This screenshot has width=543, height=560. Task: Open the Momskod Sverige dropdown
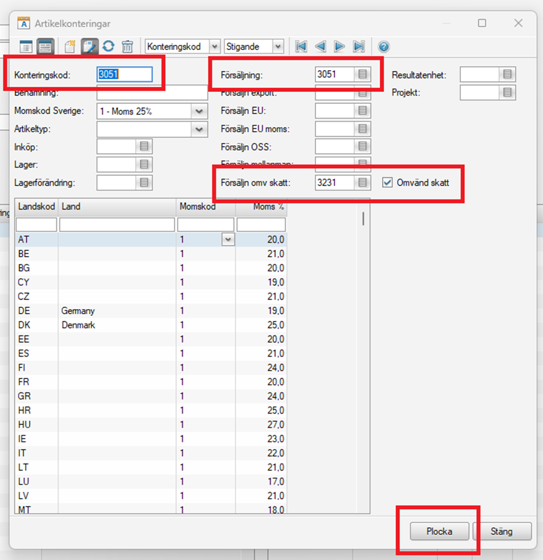coord(199,111)
